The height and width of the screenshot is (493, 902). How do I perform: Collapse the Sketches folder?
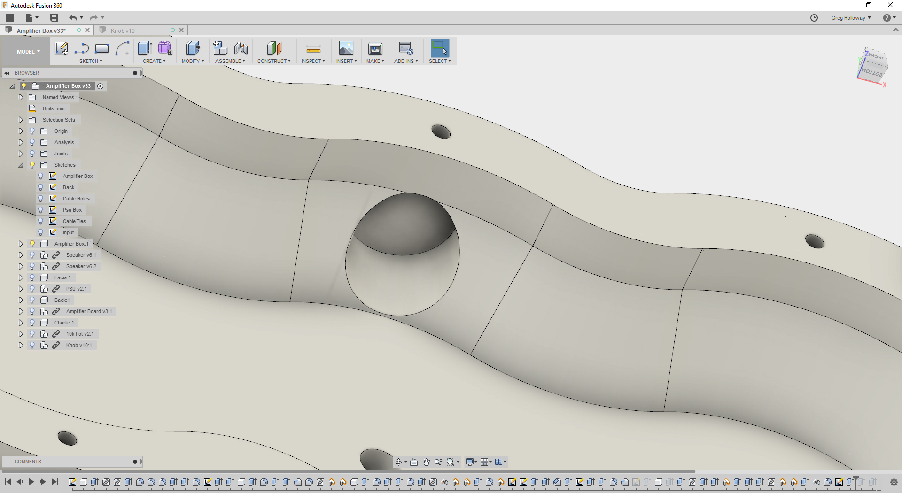coord(21,165)
